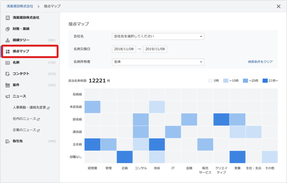
Task: Click the building icon beside 浅葉建設株式会社
Action: (8, 18)
